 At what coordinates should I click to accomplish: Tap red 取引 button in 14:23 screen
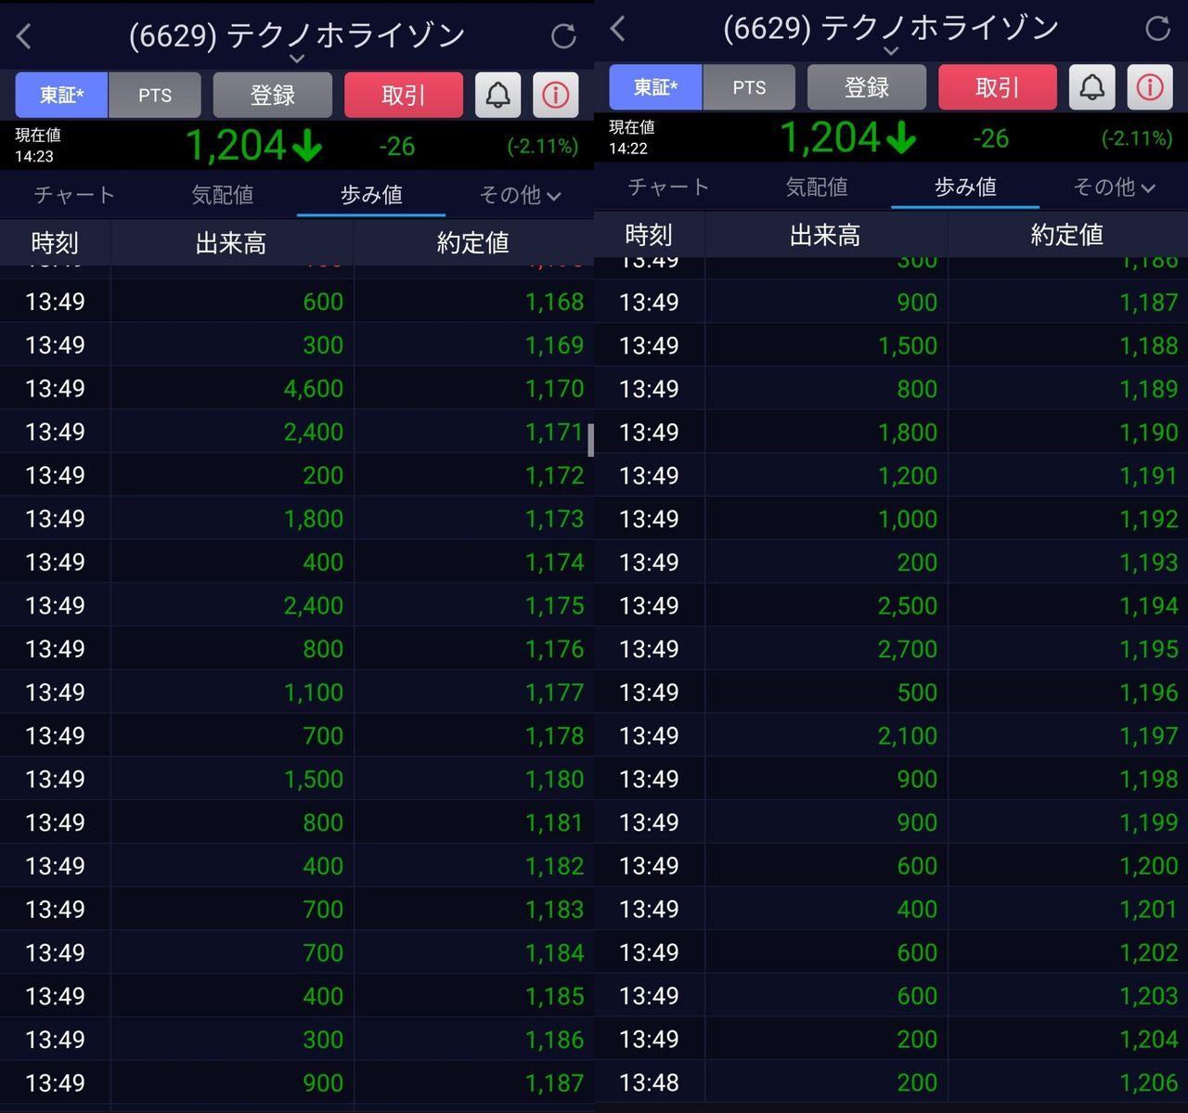pyautogui.click(x=404, y=95)
